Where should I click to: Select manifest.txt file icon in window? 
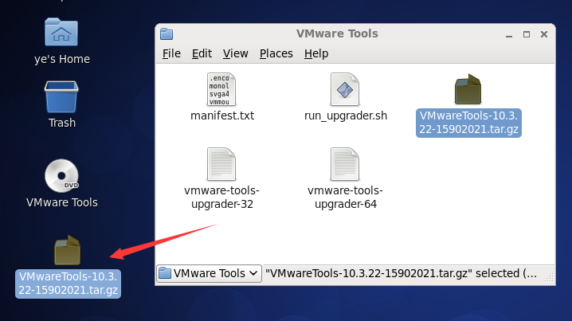221,89
